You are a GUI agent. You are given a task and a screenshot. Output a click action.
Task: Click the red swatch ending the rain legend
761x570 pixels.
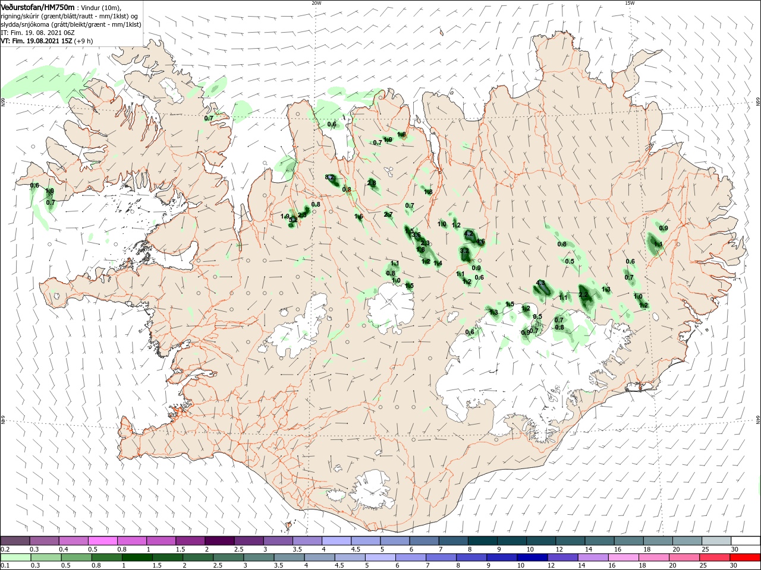click(745, 558)
